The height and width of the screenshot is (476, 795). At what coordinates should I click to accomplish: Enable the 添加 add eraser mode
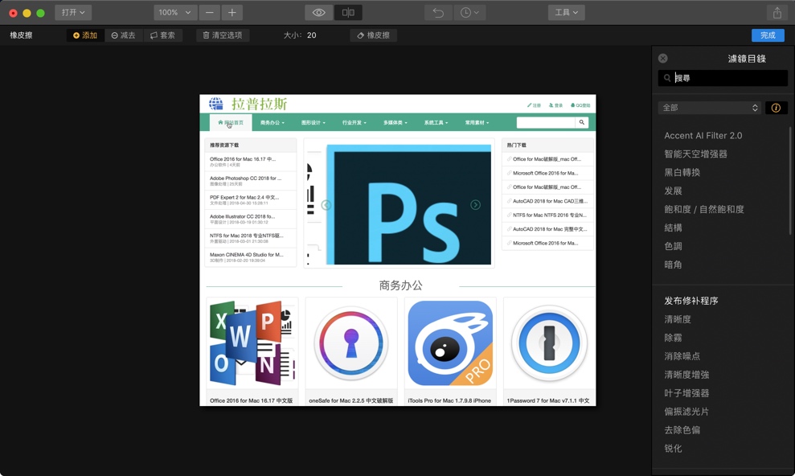point(84,35)
